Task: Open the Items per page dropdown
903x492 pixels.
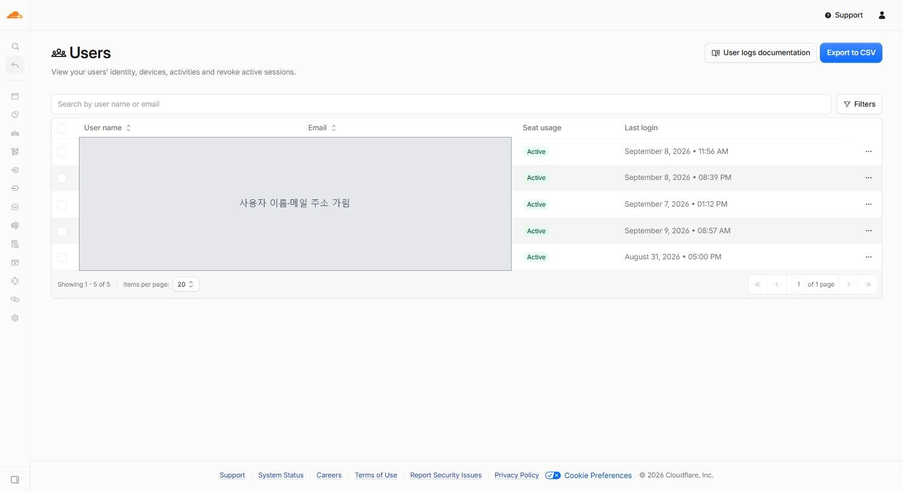Action: click(186, 284)
